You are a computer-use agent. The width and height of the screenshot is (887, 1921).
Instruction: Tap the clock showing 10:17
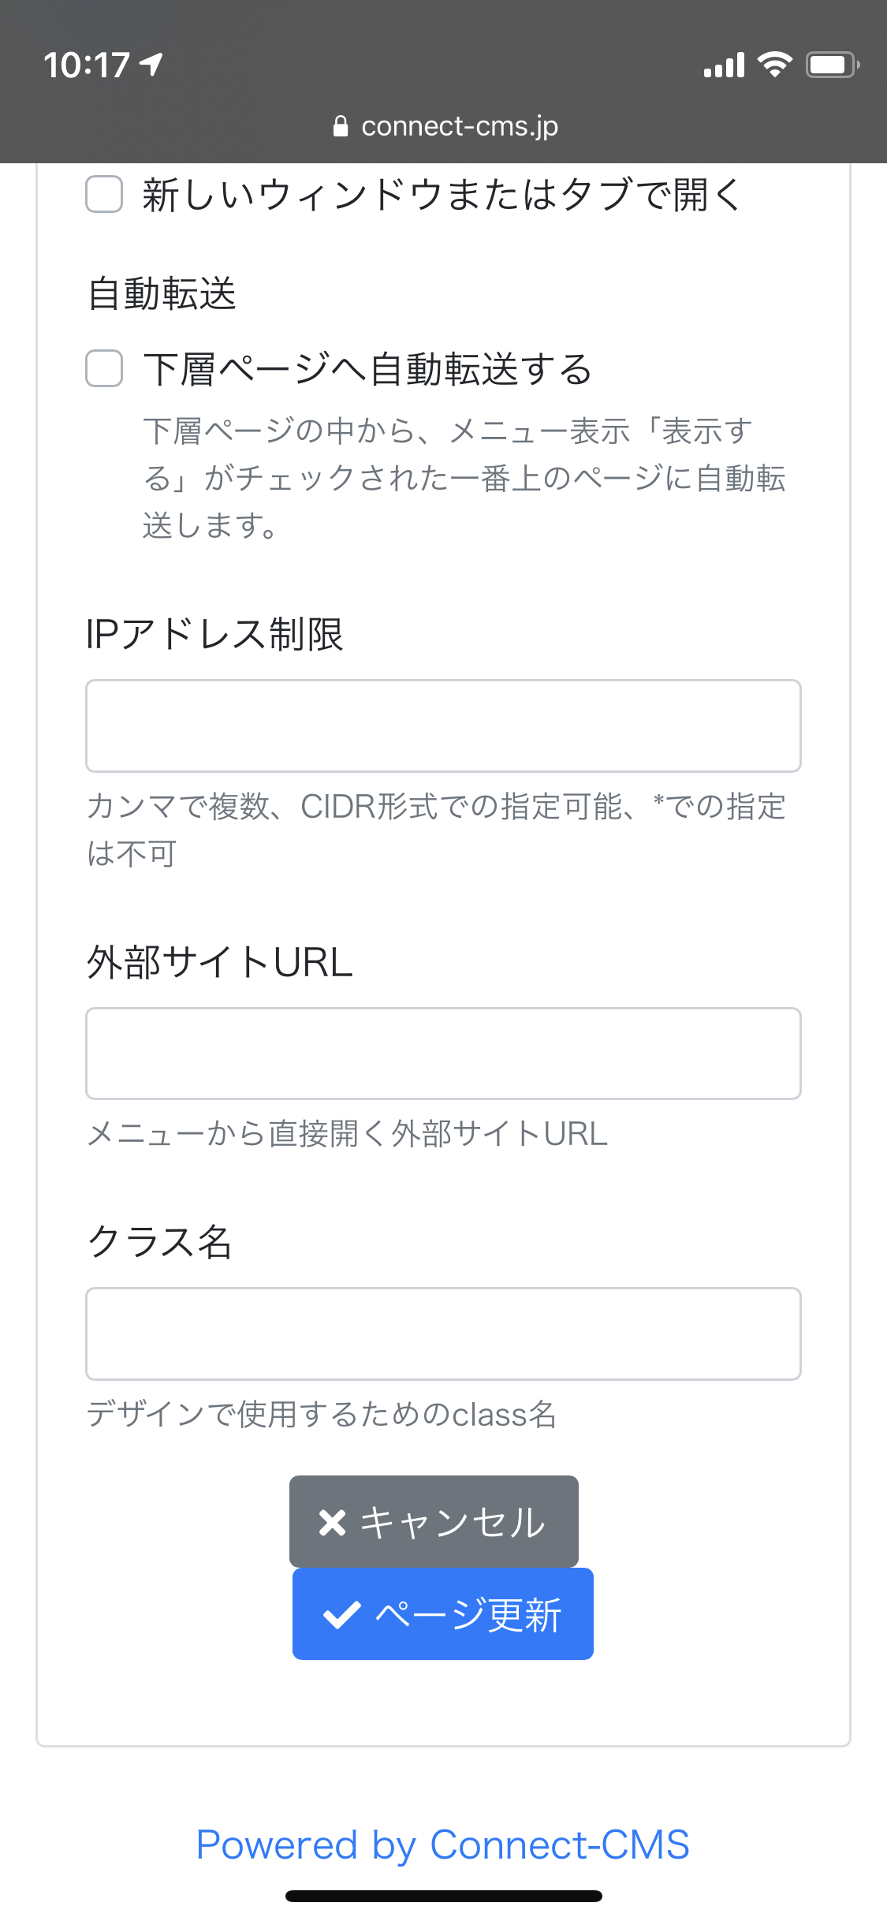click(87, 66)
